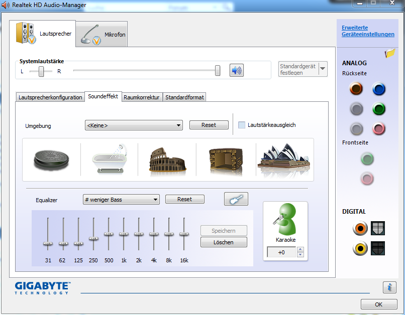This screenshot has height=315, width=405.
Task: Open the yellow folder connector settings icon
Action: click(x=390, y=53)
